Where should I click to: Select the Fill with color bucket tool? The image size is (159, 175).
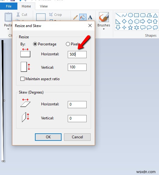coord(83,17)
